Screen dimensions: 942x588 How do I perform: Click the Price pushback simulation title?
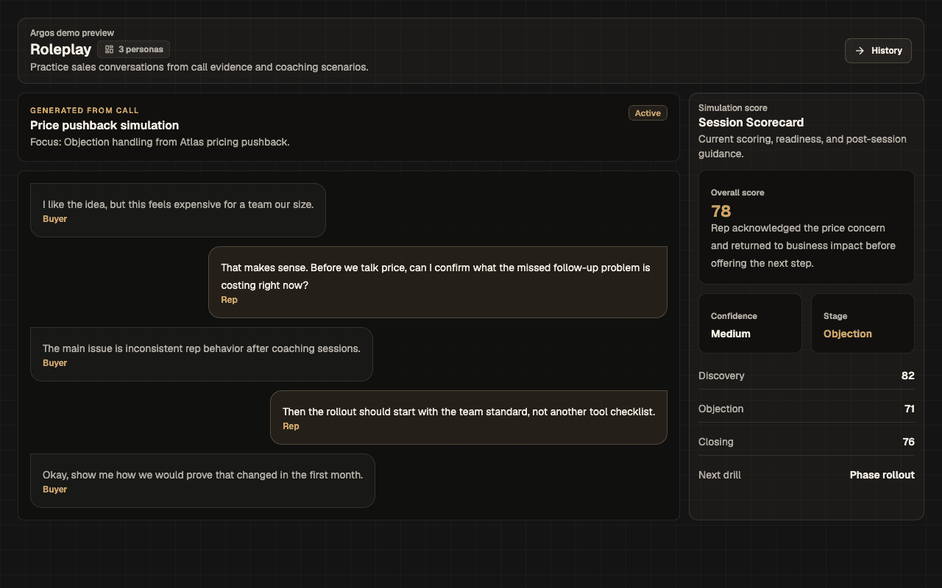click(105, 126)
